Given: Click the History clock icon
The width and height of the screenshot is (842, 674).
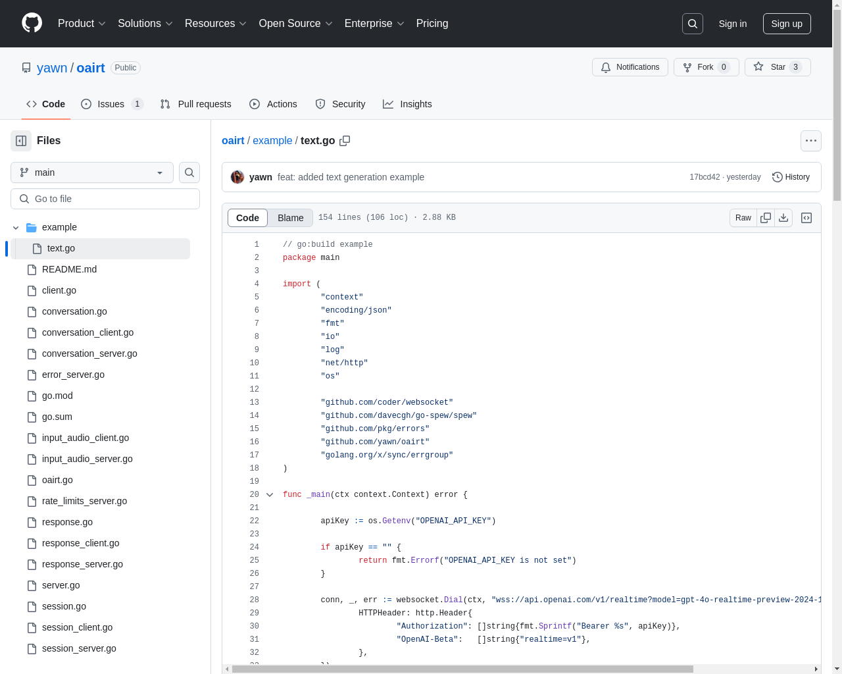Looking at the screenshot, I should pos(777,177).
